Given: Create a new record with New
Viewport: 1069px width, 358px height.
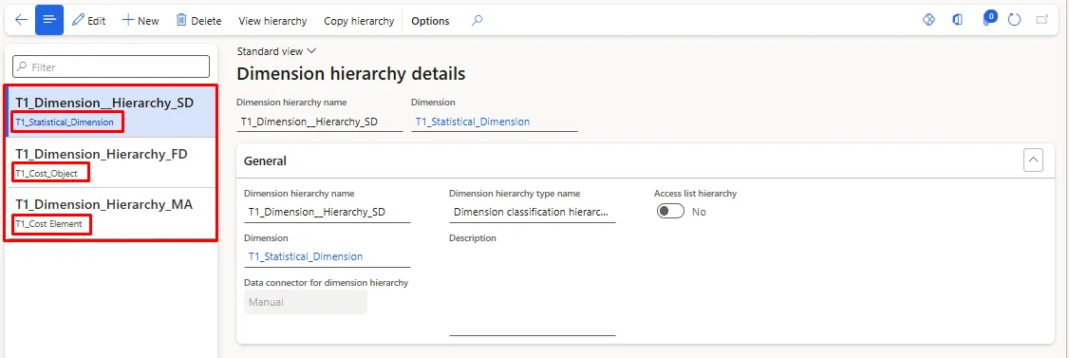Looking at the screenshot, I should (141, 21).
